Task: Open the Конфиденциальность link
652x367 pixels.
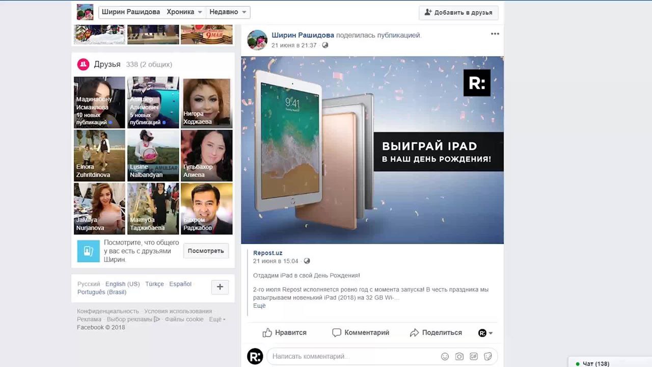Action: coord(107,311)
